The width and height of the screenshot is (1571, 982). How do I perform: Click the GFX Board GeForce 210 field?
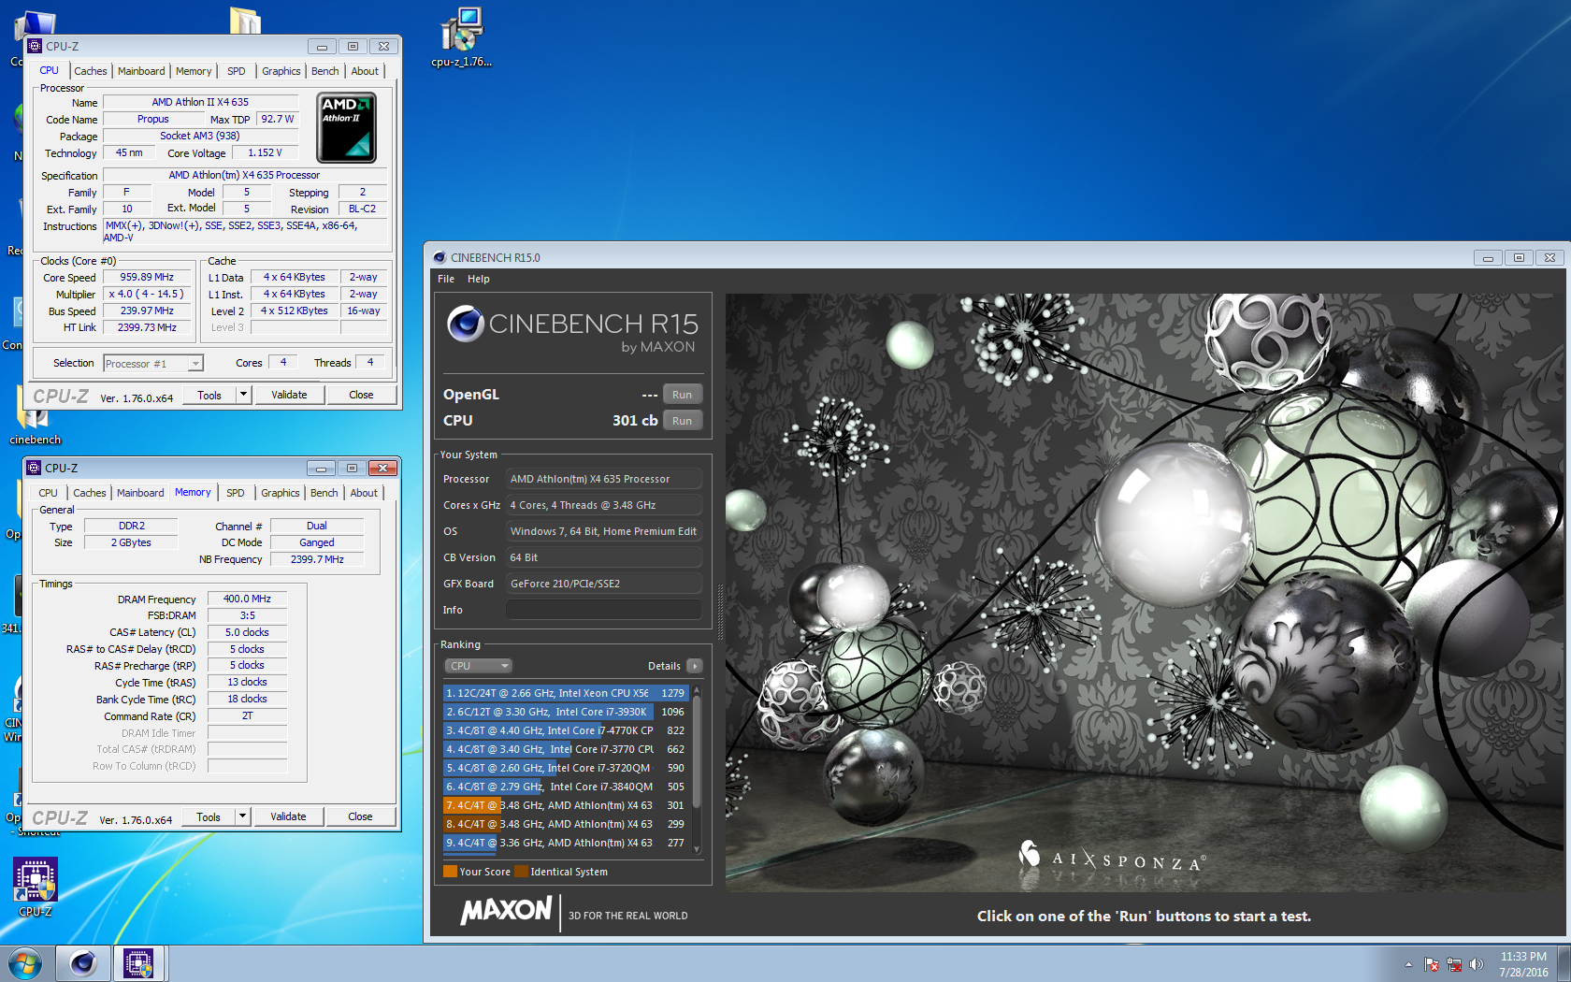604,584
